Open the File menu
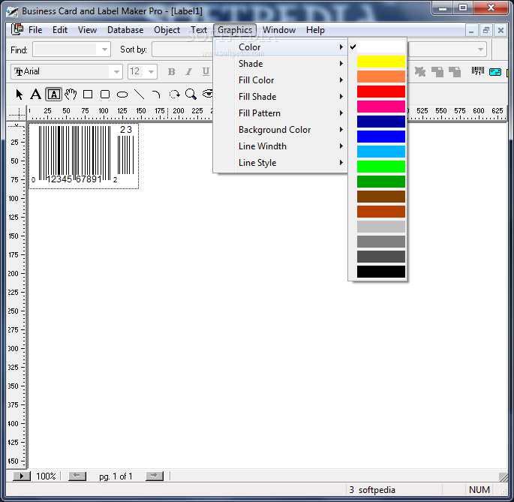This screenshot has height=502, width=514. click(35, 30)
